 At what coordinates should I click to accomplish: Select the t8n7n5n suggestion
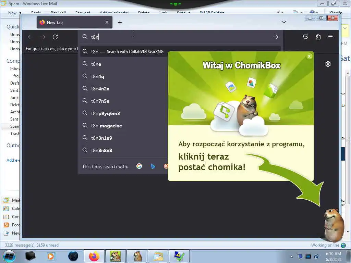pos(124,101)
